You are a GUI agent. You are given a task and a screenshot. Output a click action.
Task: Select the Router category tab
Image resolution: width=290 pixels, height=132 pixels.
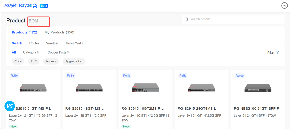click(34, 43)
